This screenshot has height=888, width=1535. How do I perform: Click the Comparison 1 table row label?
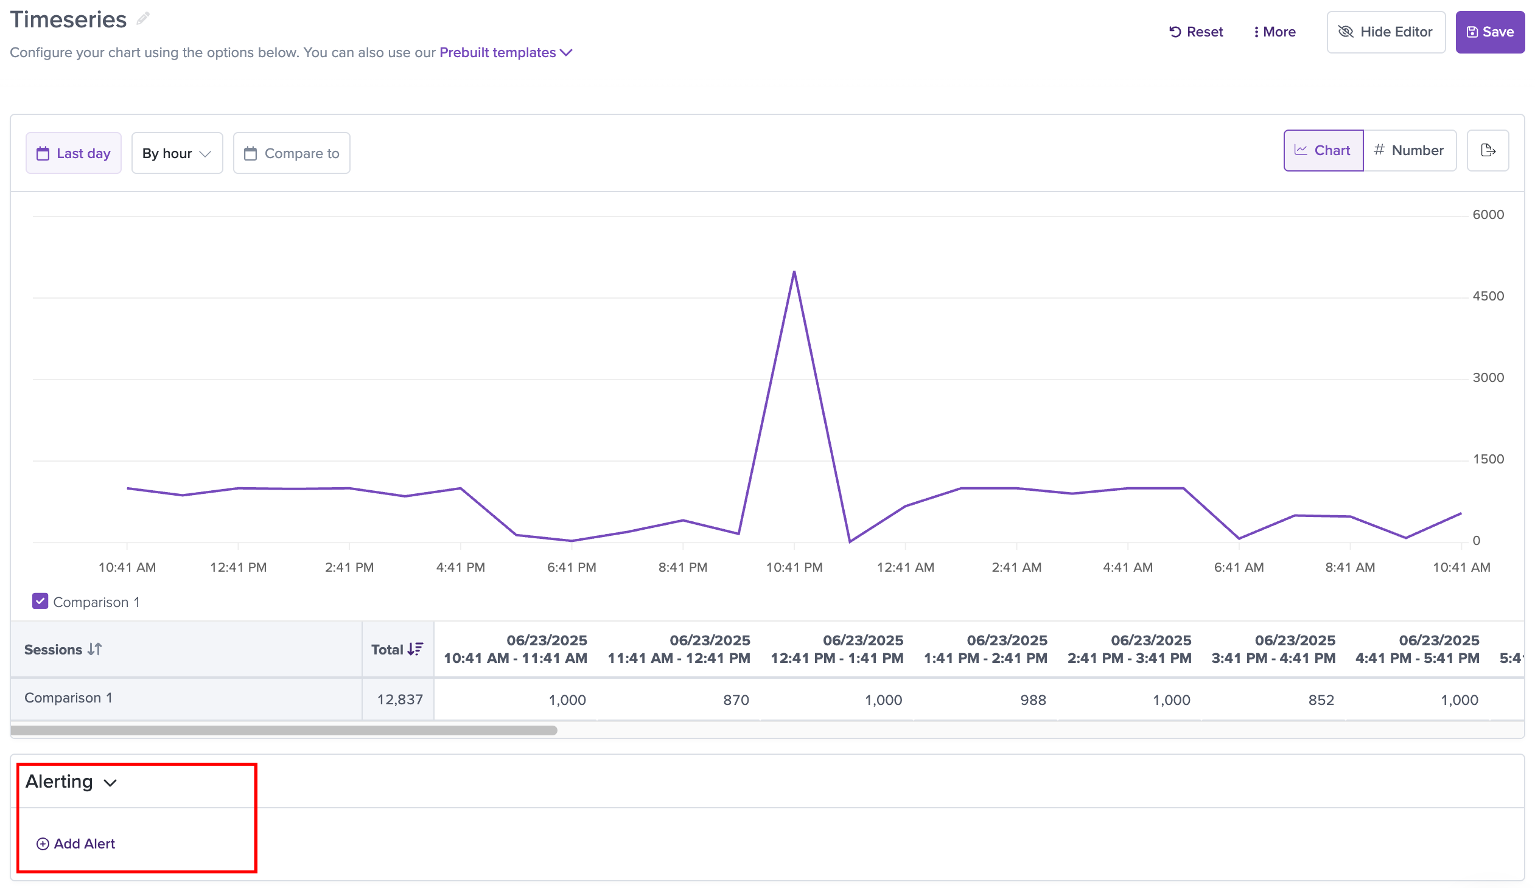pyautogui.click(x=68, y=698)
